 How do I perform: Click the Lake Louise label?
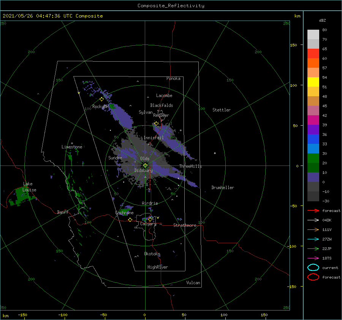tap(29, 187)
